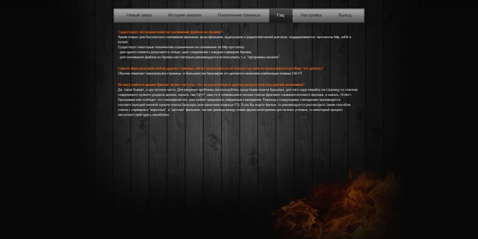Go to 'История заказов' page
This screenshot has height=239, width=478.
coord(185,15)
